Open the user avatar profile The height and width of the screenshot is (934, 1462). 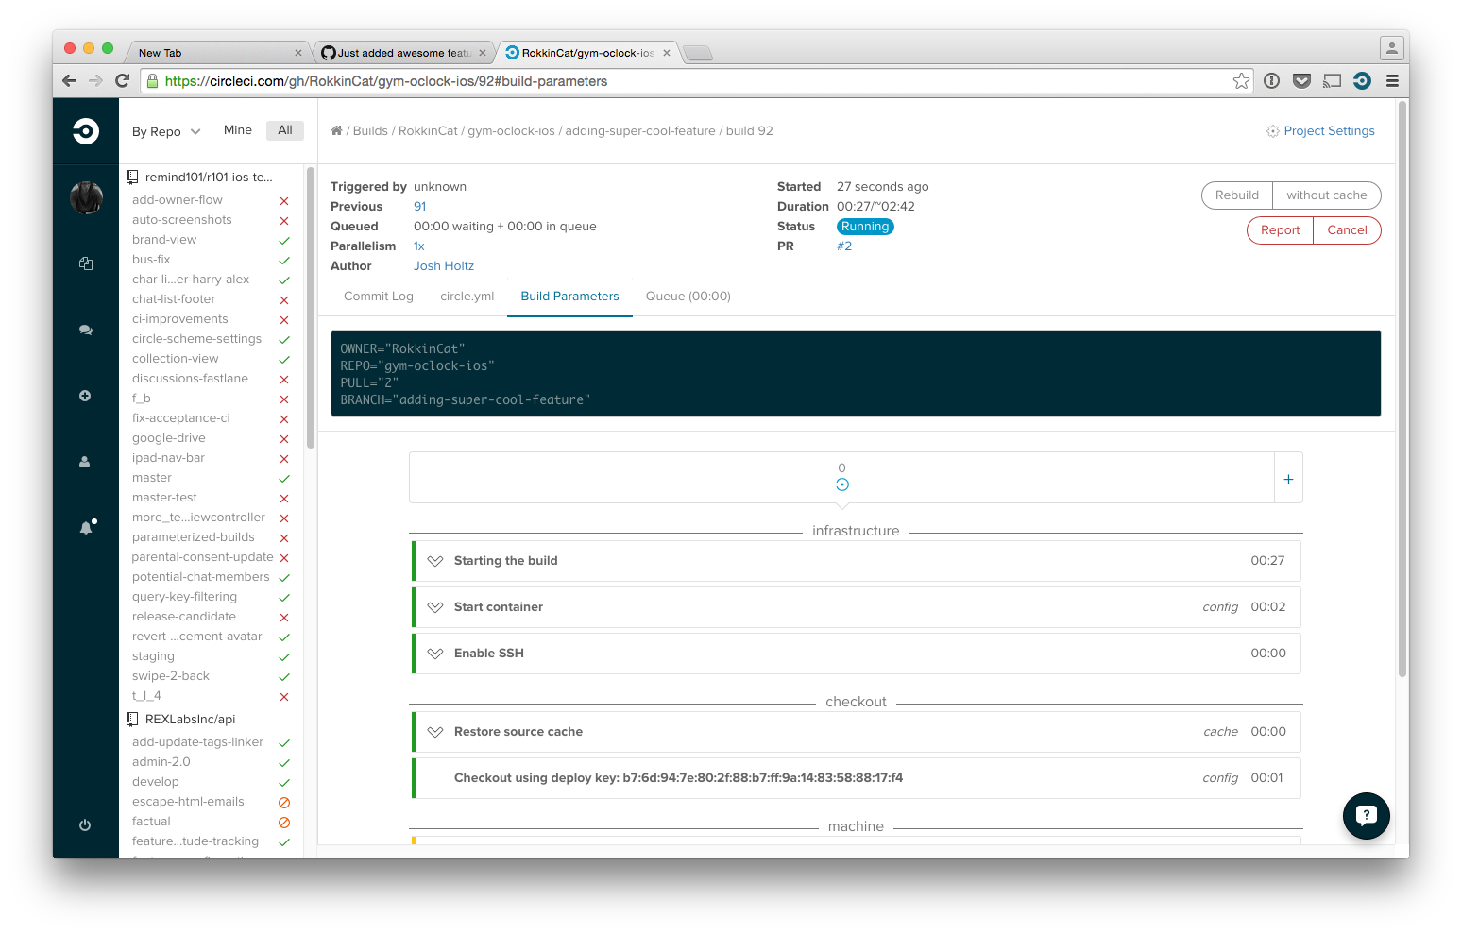tap(86, 197)
